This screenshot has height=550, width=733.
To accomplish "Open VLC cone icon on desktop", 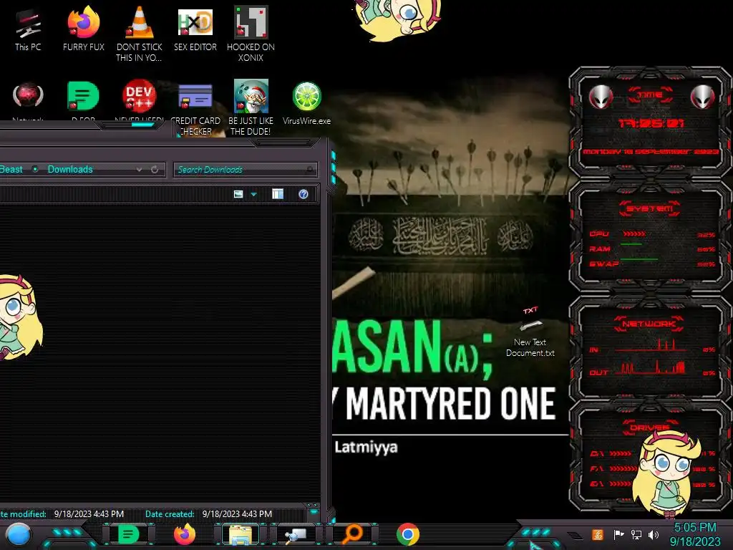I will (x=140, y=34).
